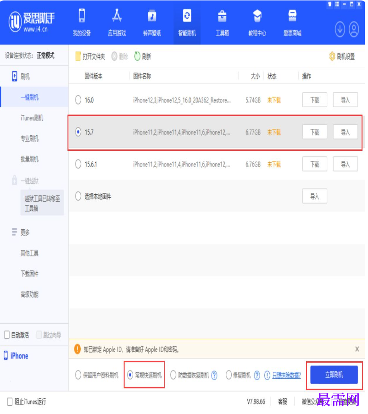Download firmware 16.0
Screen dimensions: 368x414
tap(315, 100)
